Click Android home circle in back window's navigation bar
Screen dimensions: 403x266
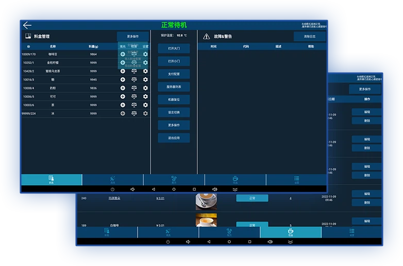tap(229, 242)
